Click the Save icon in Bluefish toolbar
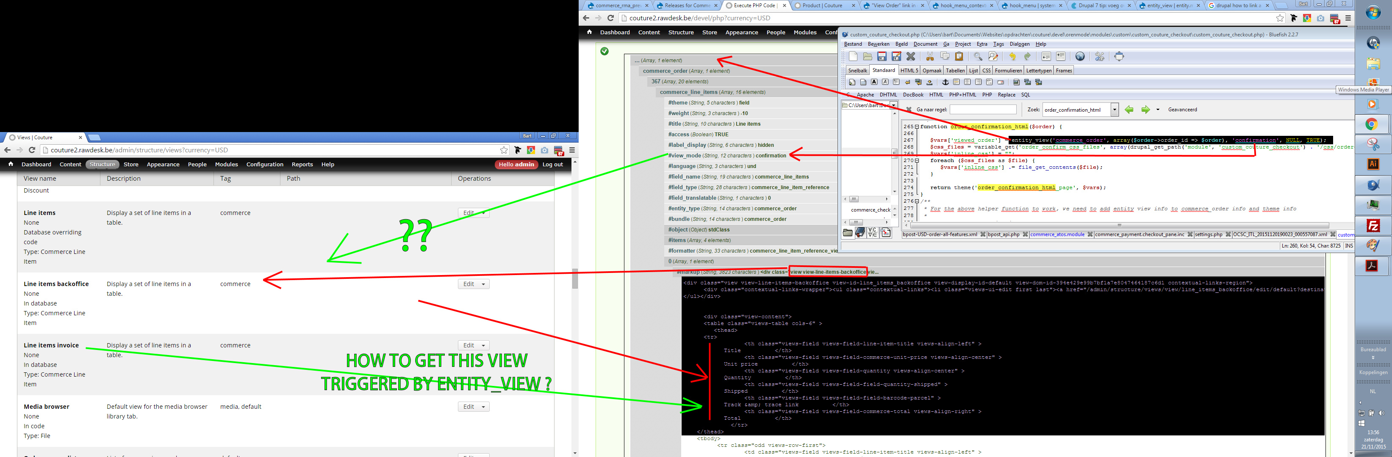This screenshot has width=1392, height=457. 883,56
